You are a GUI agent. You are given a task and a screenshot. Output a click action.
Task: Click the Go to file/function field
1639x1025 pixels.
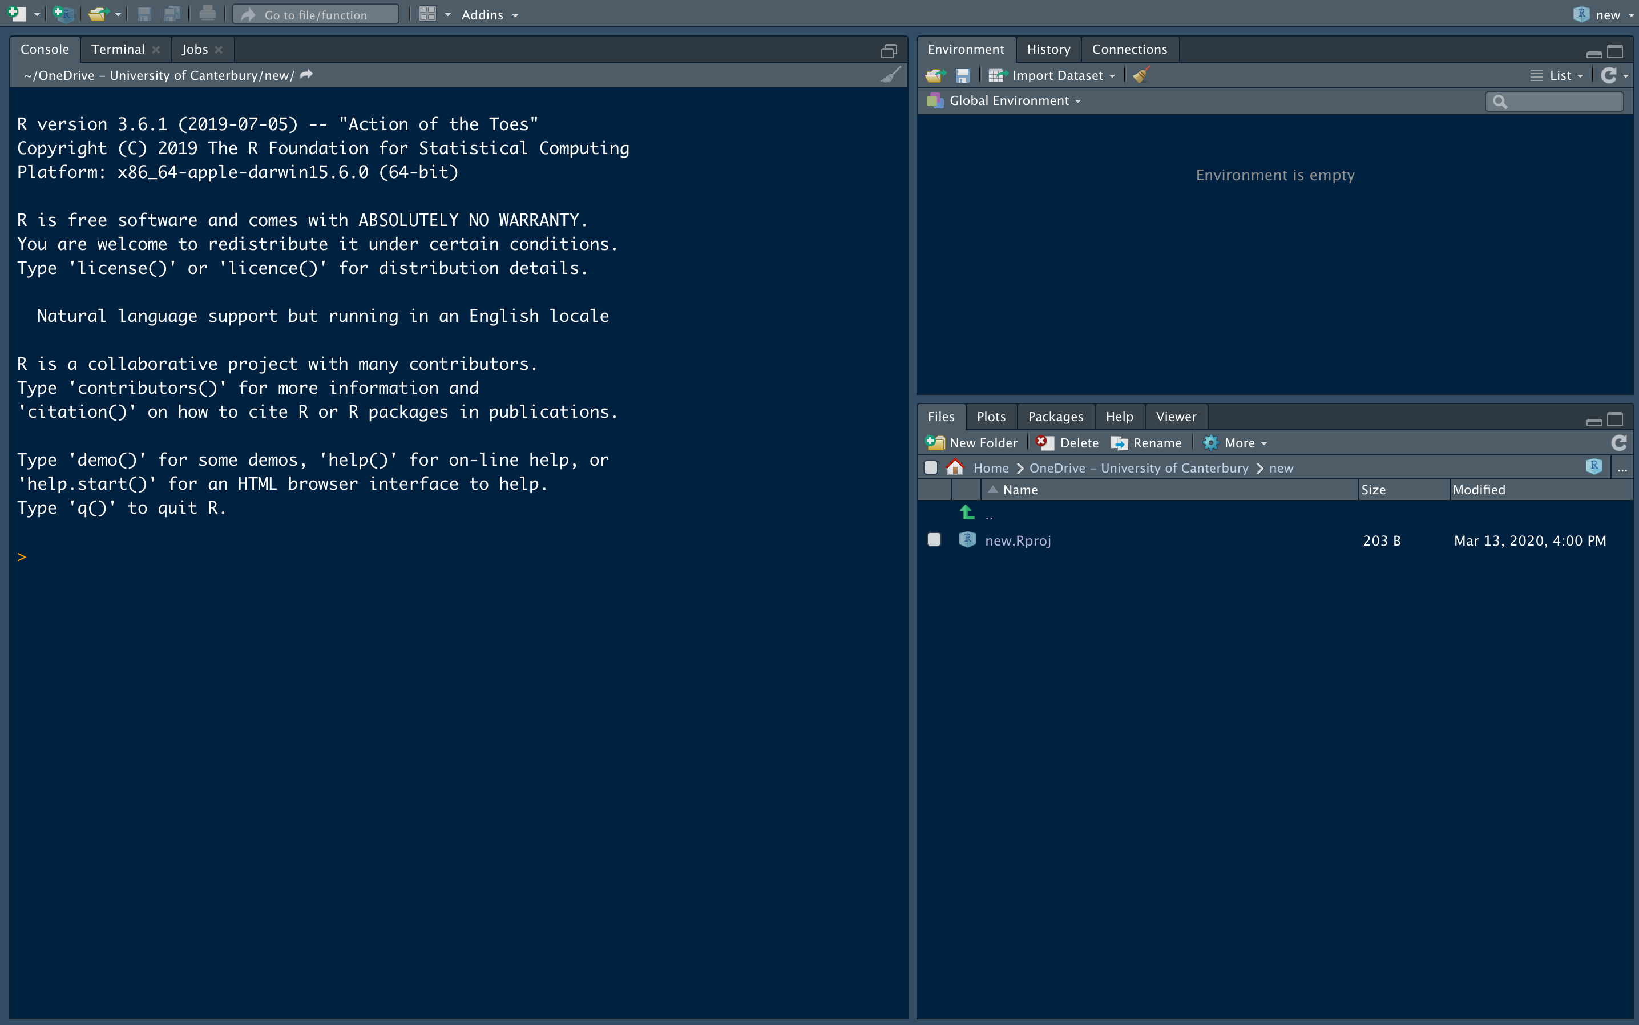pos(316,14)
